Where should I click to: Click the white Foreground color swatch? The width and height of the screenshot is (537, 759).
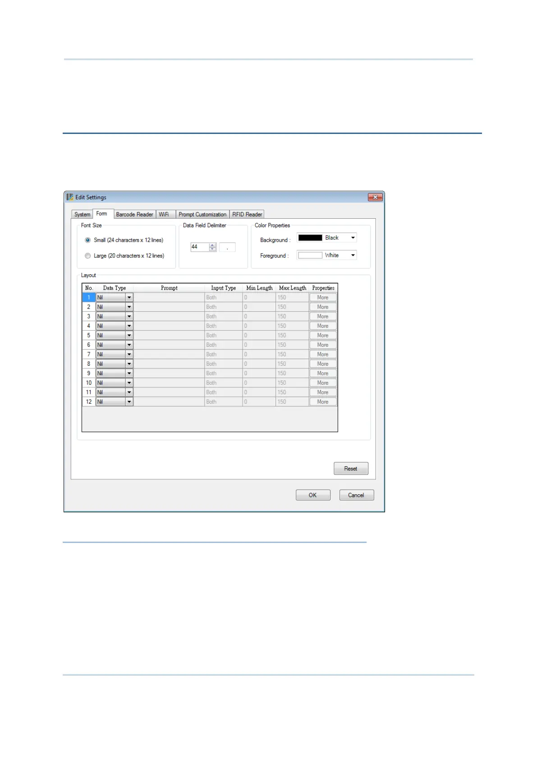(x=310, y=255)
